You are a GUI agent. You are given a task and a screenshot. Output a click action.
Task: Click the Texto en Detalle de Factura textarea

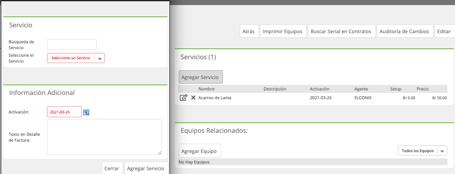tap(104, 137)
